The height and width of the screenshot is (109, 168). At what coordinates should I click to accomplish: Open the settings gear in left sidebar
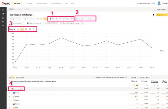pyautogui.click(x=3, y=26)
